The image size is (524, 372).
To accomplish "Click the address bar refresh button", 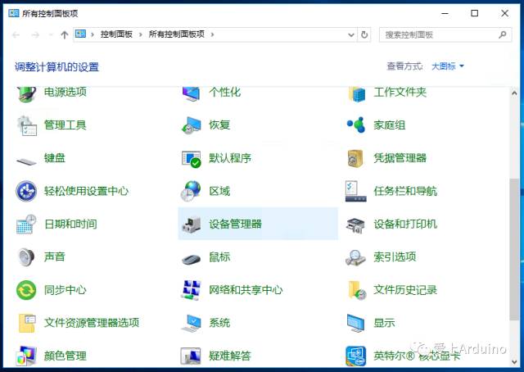I will 364,34.
